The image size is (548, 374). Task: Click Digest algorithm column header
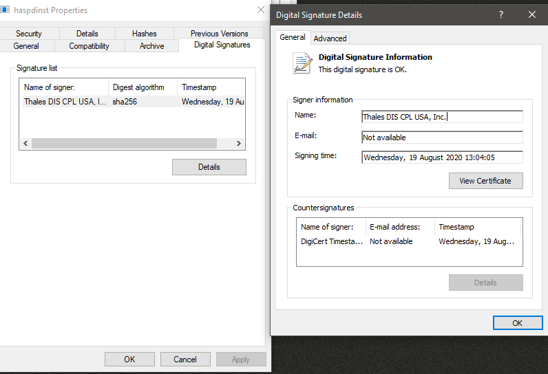(x=143, y=87)
